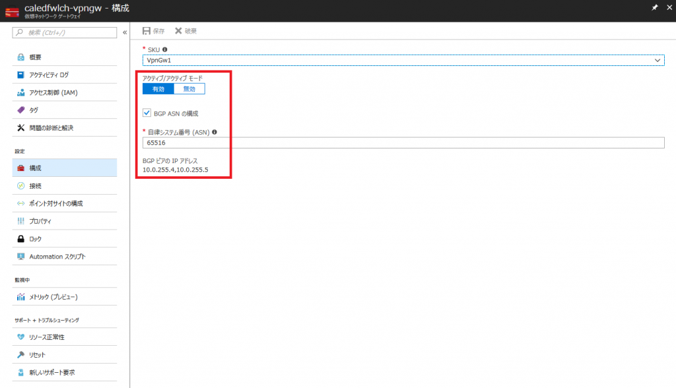Expand SKU dropdown chevron arrow
676x388 pixels.
point(658,60)
